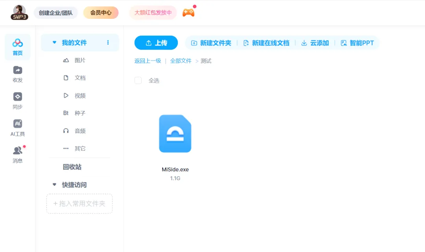Click 新建文件夹 button
This screenshot has height=252, width=425.
[211, 43]
